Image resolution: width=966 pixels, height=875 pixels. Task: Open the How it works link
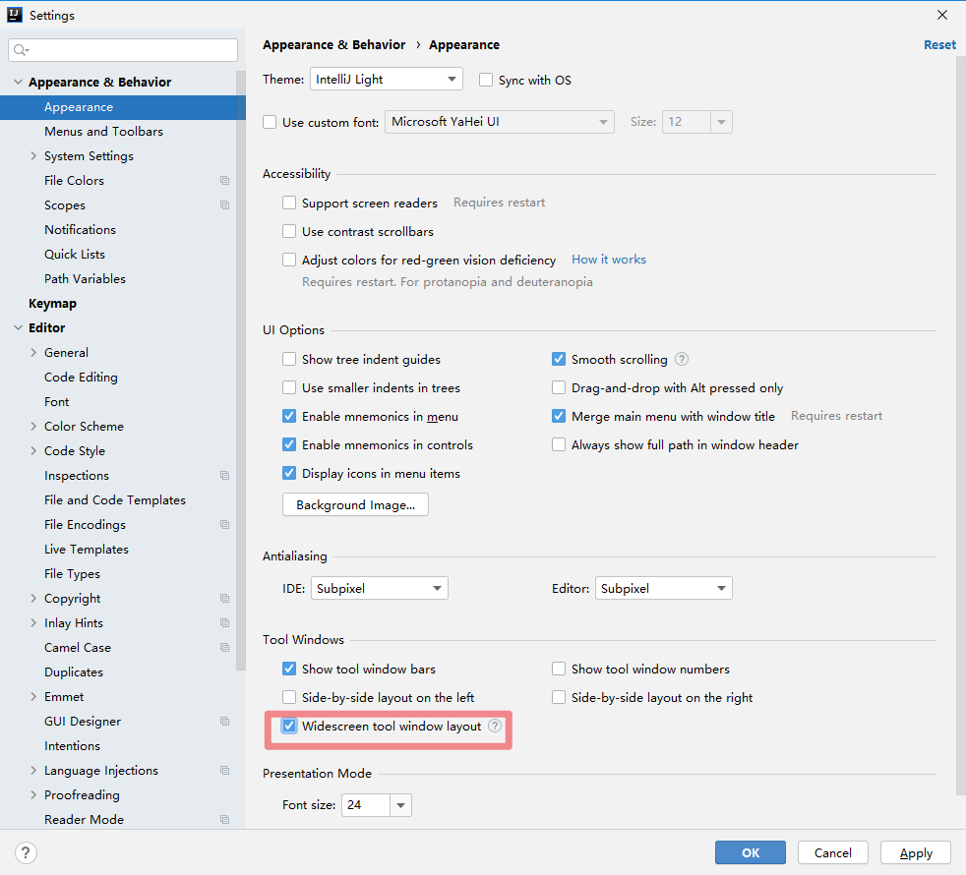[x=609, y=260]
